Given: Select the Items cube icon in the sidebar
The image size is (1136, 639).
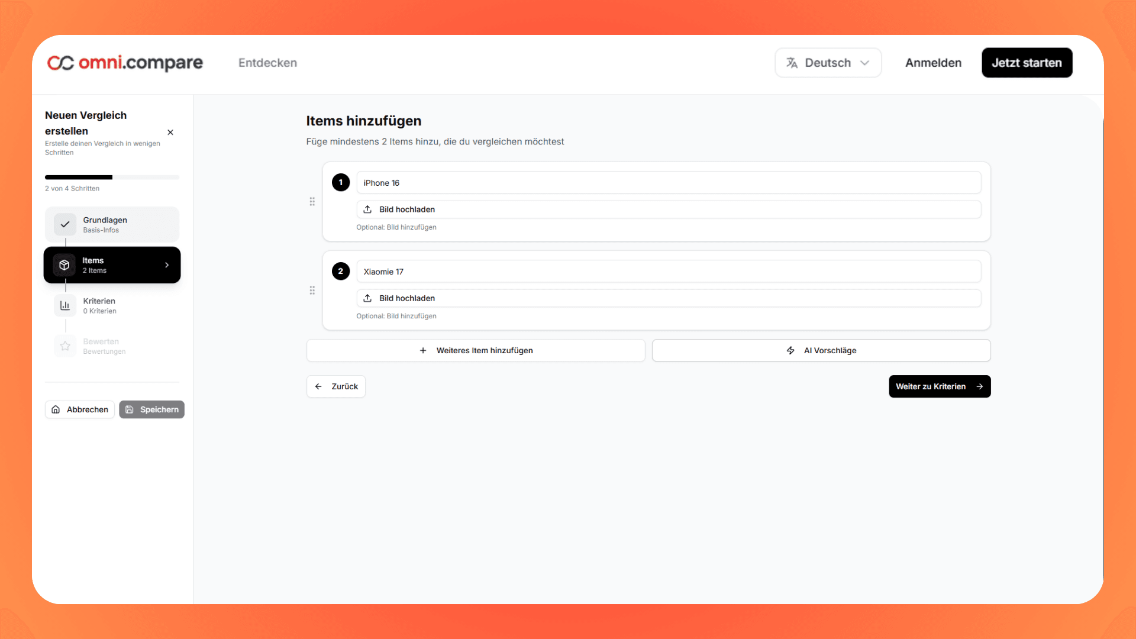Looking at the screenshot, I should pyautogui.click(x=64, y=264).
